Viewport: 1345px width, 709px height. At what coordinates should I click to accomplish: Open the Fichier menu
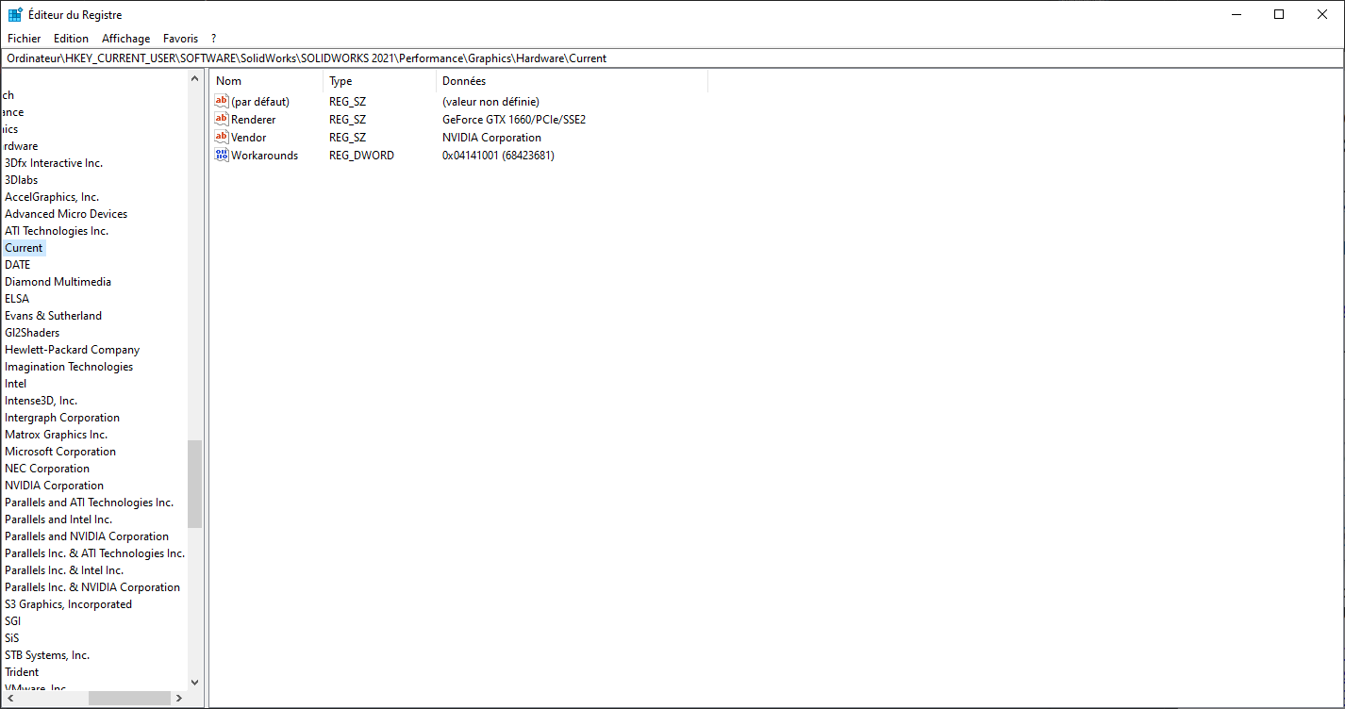pos(25,39)
